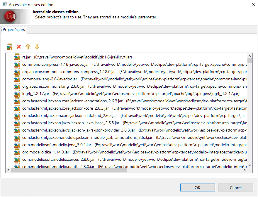Image resolution: width=258 pixels, height=197 pixels.
Task: Select com.modeliosoft.modelio.xerces_2.8.0.jar row text
Action: pyautogui.click(x=135, y=159)
